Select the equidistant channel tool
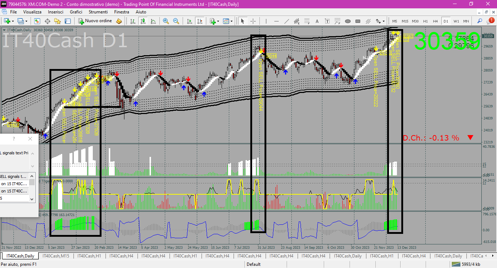 coord(297,21)
